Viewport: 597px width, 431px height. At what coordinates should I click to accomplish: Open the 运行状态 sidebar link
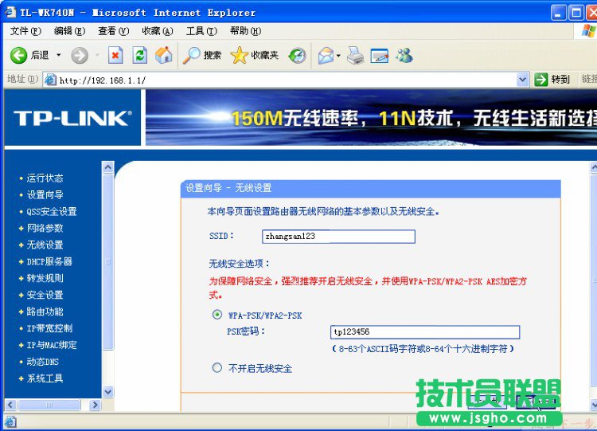(45, 178)
